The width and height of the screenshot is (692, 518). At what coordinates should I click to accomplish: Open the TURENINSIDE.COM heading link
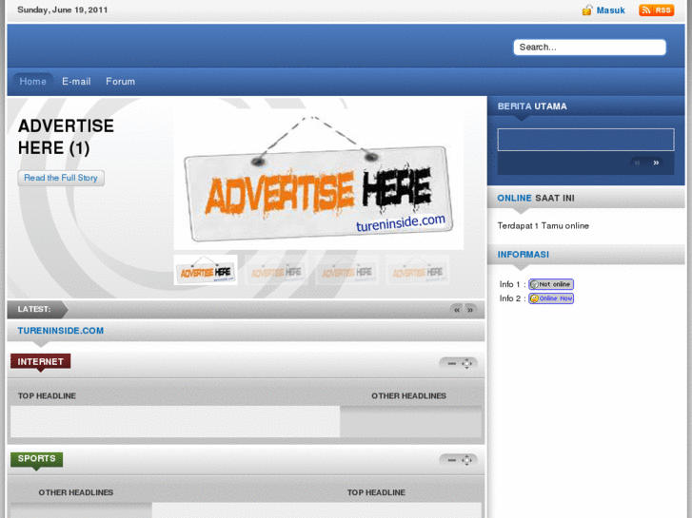pos(61,331)
